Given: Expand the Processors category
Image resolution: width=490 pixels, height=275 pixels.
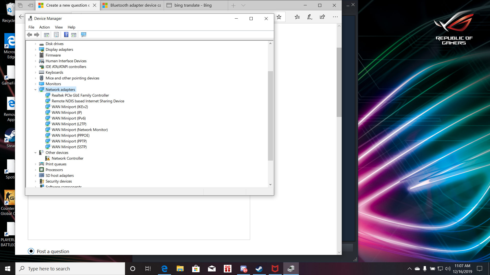Looking at the screenshot, I should coord(35,170).
